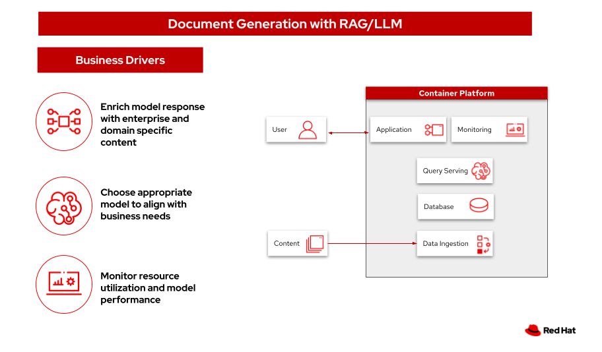The width and height of the screenshot is (602, 352).
Task: Click the AI brain model circle icon
Action: tap(64, 206)
